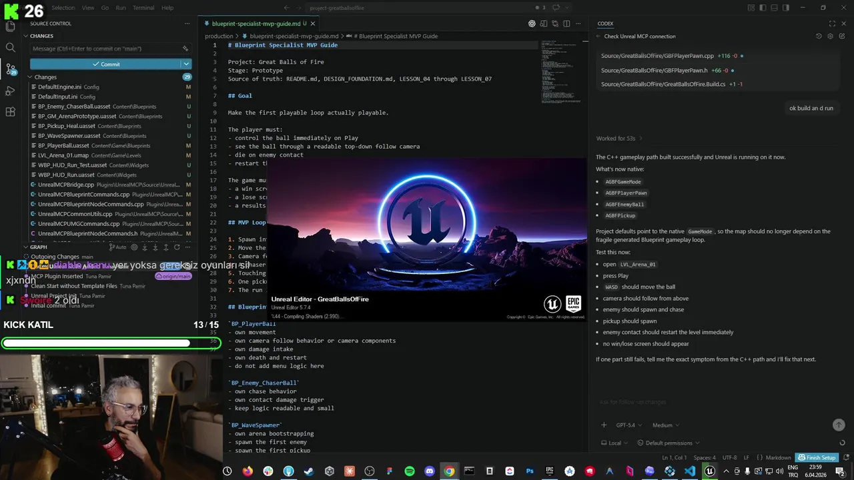Open the Help menu
854x480 pixels.
point(167,7)
